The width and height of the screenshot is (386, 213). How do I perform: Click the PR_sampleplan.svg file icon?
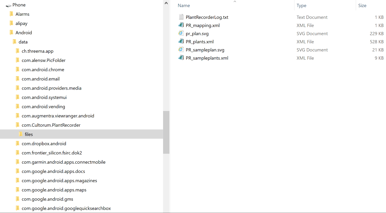point(181,50)
